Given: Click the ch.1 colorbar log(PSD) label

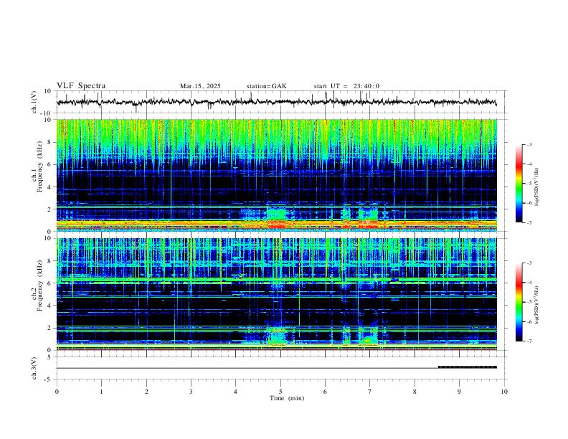Looking at the screenshot, I should [537, 187].
